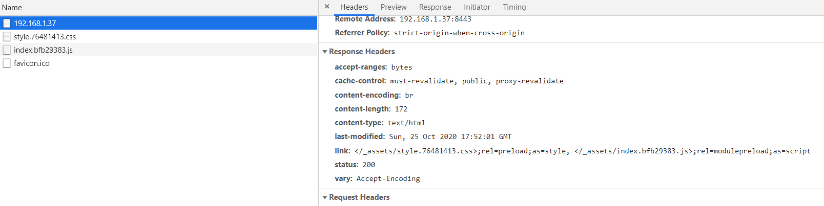Click the accept-ranges header value bytes

[402, 67]
